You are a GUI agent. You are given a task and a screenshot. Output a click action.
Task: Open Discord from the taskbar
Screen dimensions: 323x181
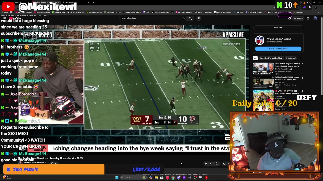point(178,178)
